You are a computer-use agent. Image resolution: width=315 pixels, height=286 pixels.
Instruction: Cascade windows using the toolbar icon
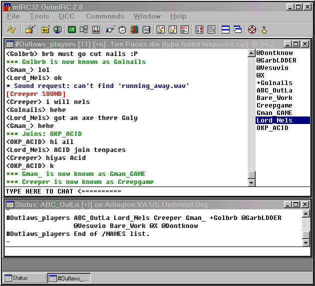click(x=237, y=29)
